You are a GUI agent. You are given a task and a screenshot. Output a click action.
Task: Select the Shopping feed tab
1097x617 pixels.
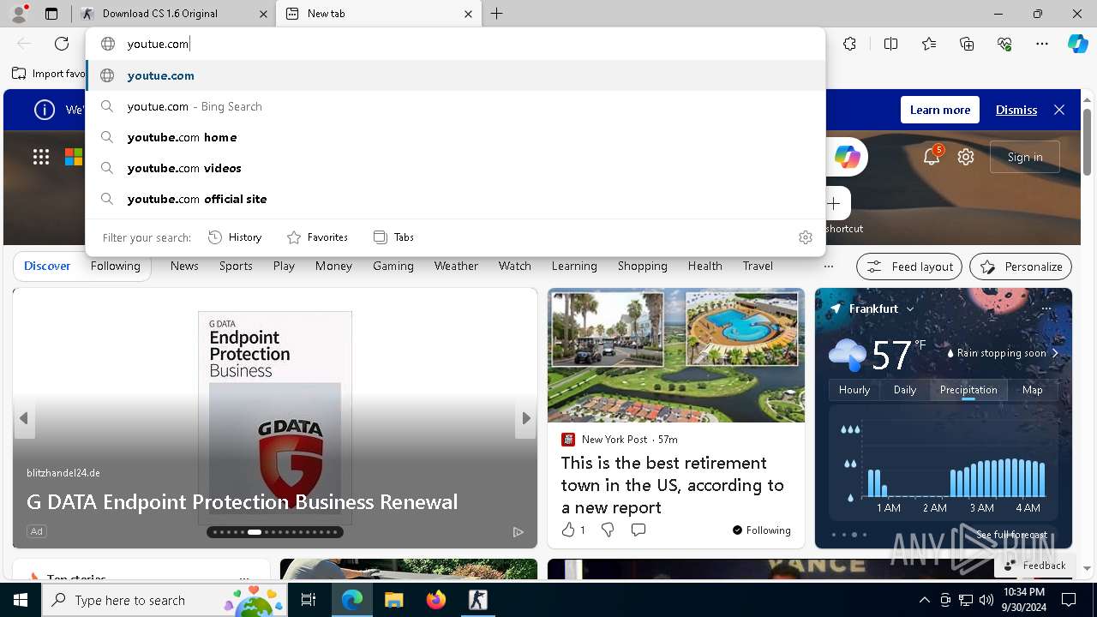coord(642,266)
